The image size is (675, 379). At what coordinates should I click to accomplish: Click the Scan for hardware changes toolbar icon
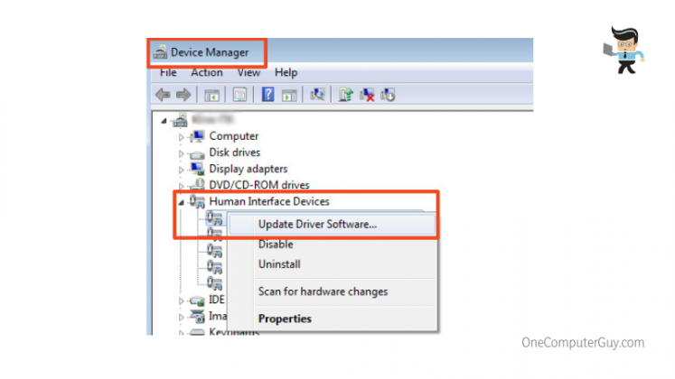pyautogui.click(x=317, y=94)
